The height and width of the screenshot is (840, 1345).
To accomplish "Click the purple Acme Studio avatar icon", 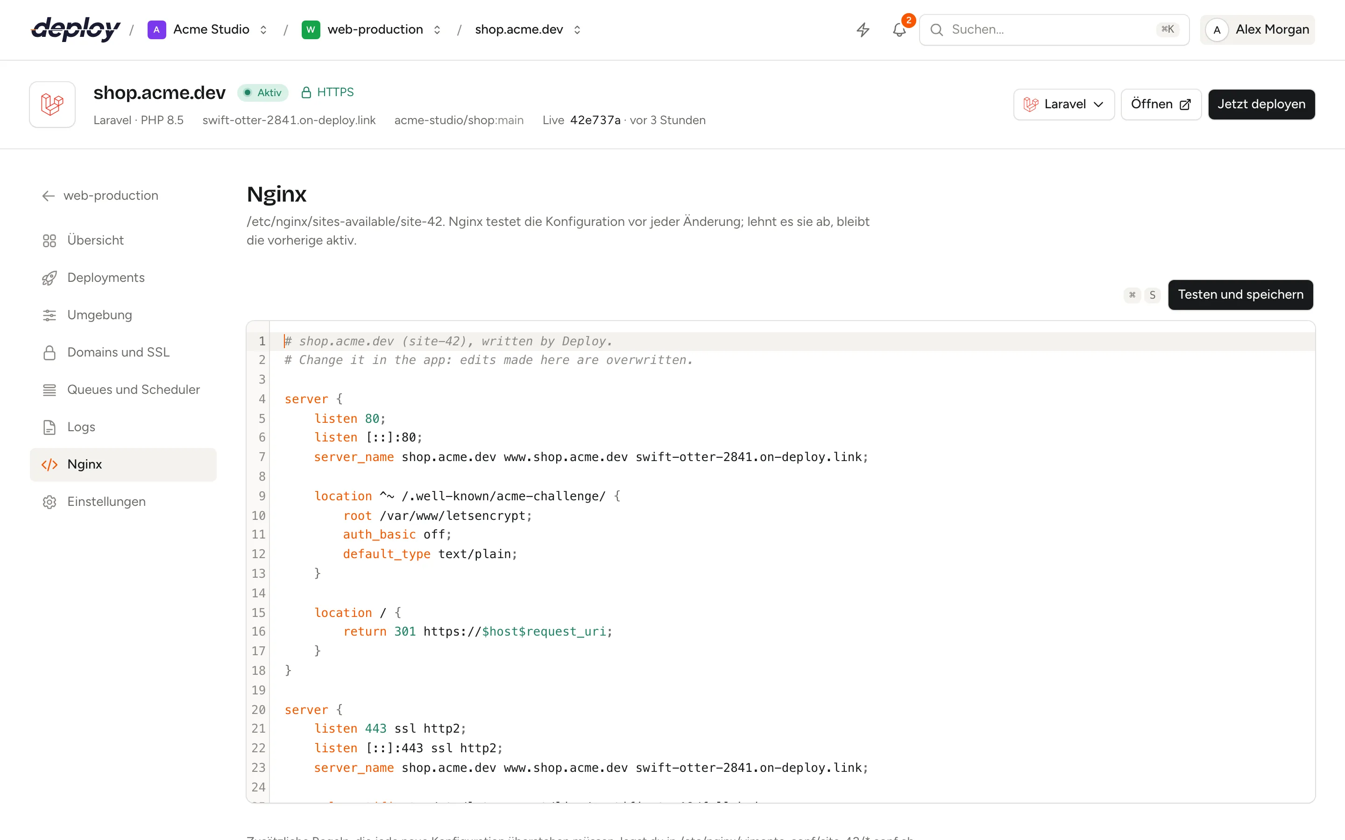I will (x=157, y=29).
